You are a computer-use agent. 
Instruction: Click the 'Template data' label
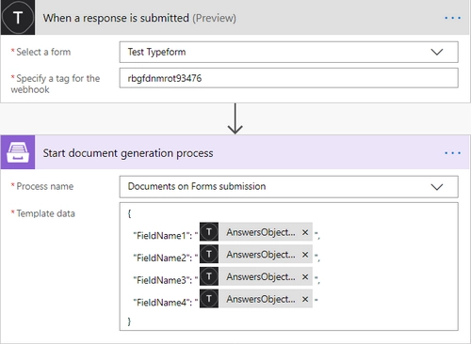tap(45, 213)
